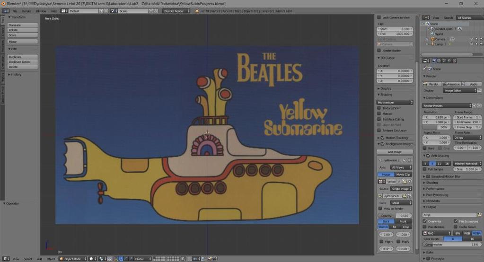484x262 pixels.
Task: Enable Backface Culling checkbox
Action: pos(379,119)
